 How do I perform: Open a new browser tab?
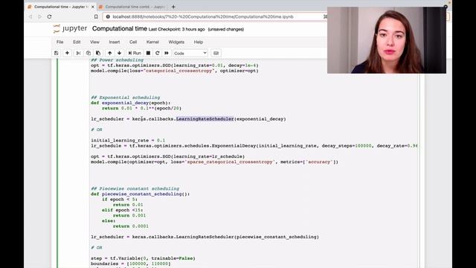click(x=173, y=7)
